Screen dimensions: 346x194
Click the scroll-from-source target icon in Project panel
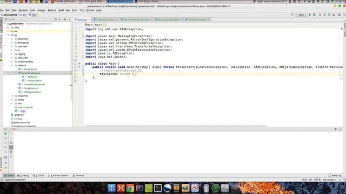coord(56,19)
